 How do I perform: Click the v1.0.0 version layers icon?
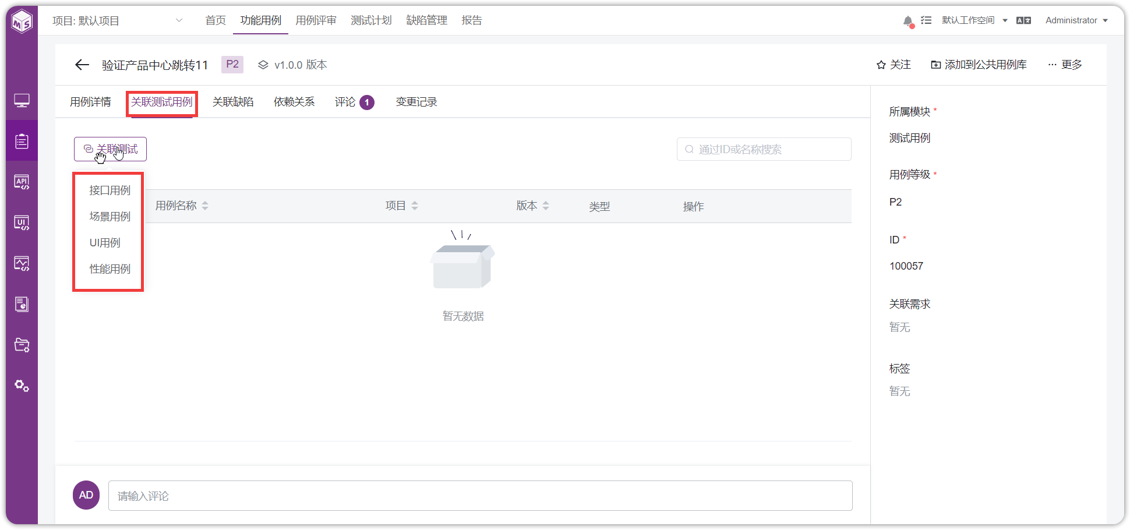263,65
